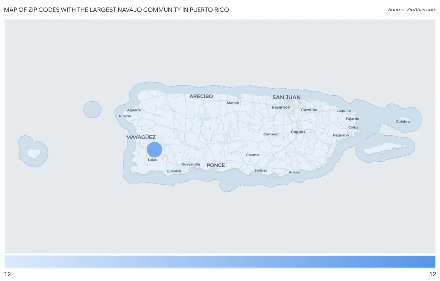
Task: Click the Carolina label on map
Action: pyautogui.click(x=309, y=110)
